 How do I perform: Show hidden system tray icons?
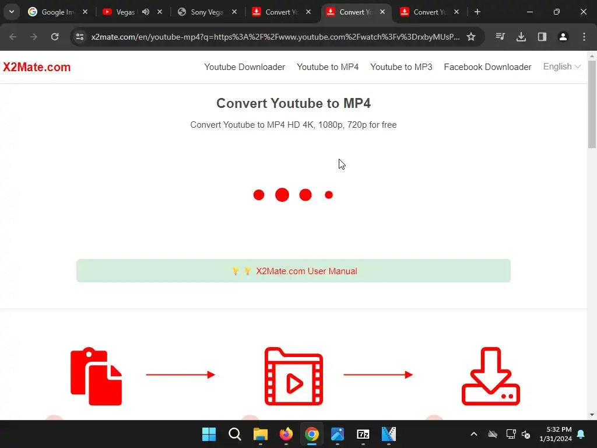(473, 434)
